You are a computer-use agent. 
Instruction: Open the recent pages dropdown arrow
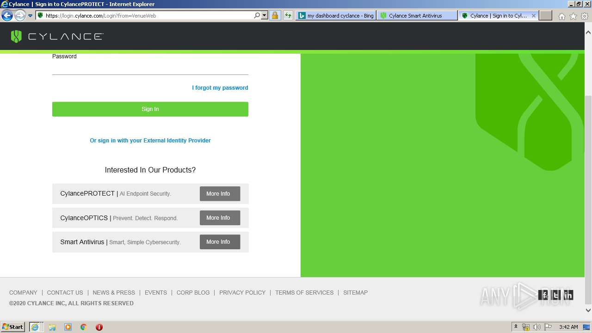pyautogui.click(x=30, y=16)
